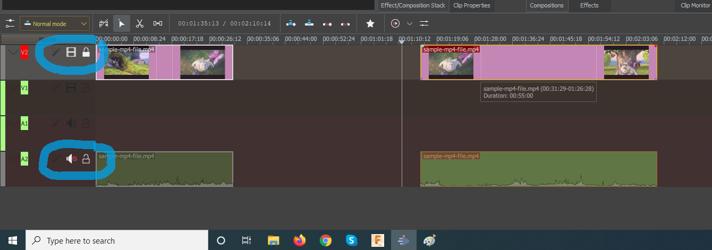Switch to Clip Monitor tab
This screenshot has height=250, width=712.
coord(695,5)
